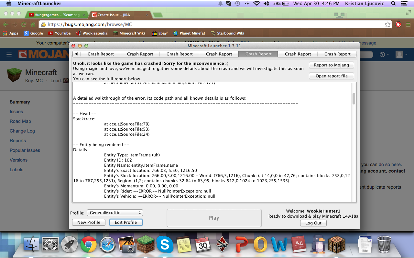Open the red PowerPoint P icon in dock
This screenshot has height=258, width=414.
(x=242, y=244)
